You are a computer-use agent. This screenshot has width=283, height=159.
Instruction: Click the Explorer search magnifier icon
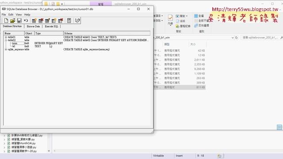(282, 38)
